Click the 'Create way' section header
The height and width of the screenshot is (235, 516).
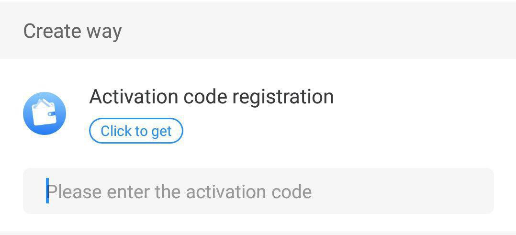coord(258,30)
